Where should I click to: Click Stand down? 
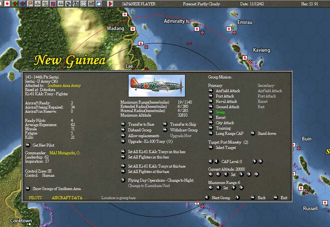(267, 133)
